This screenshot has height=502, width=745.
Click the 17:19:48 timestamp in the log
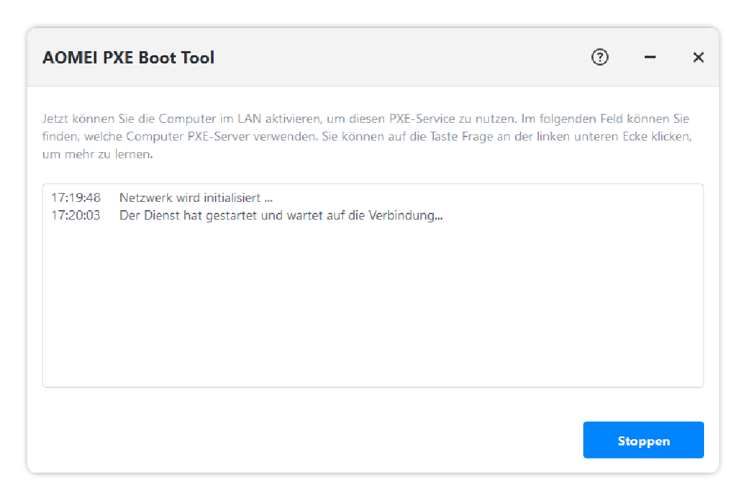(x=76, y=198)
